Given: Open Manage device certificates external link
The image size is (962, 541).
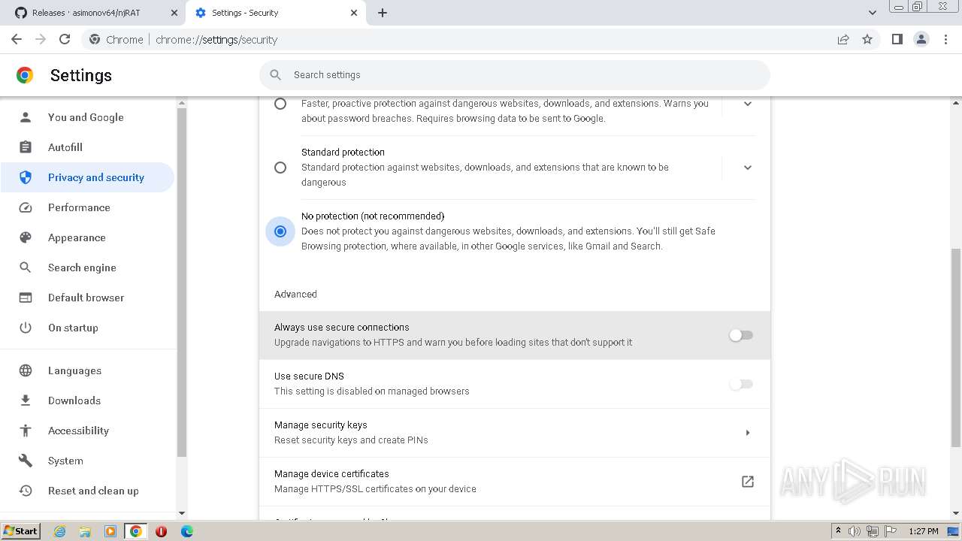Looking at the screenshot, I should pos(747,482).
